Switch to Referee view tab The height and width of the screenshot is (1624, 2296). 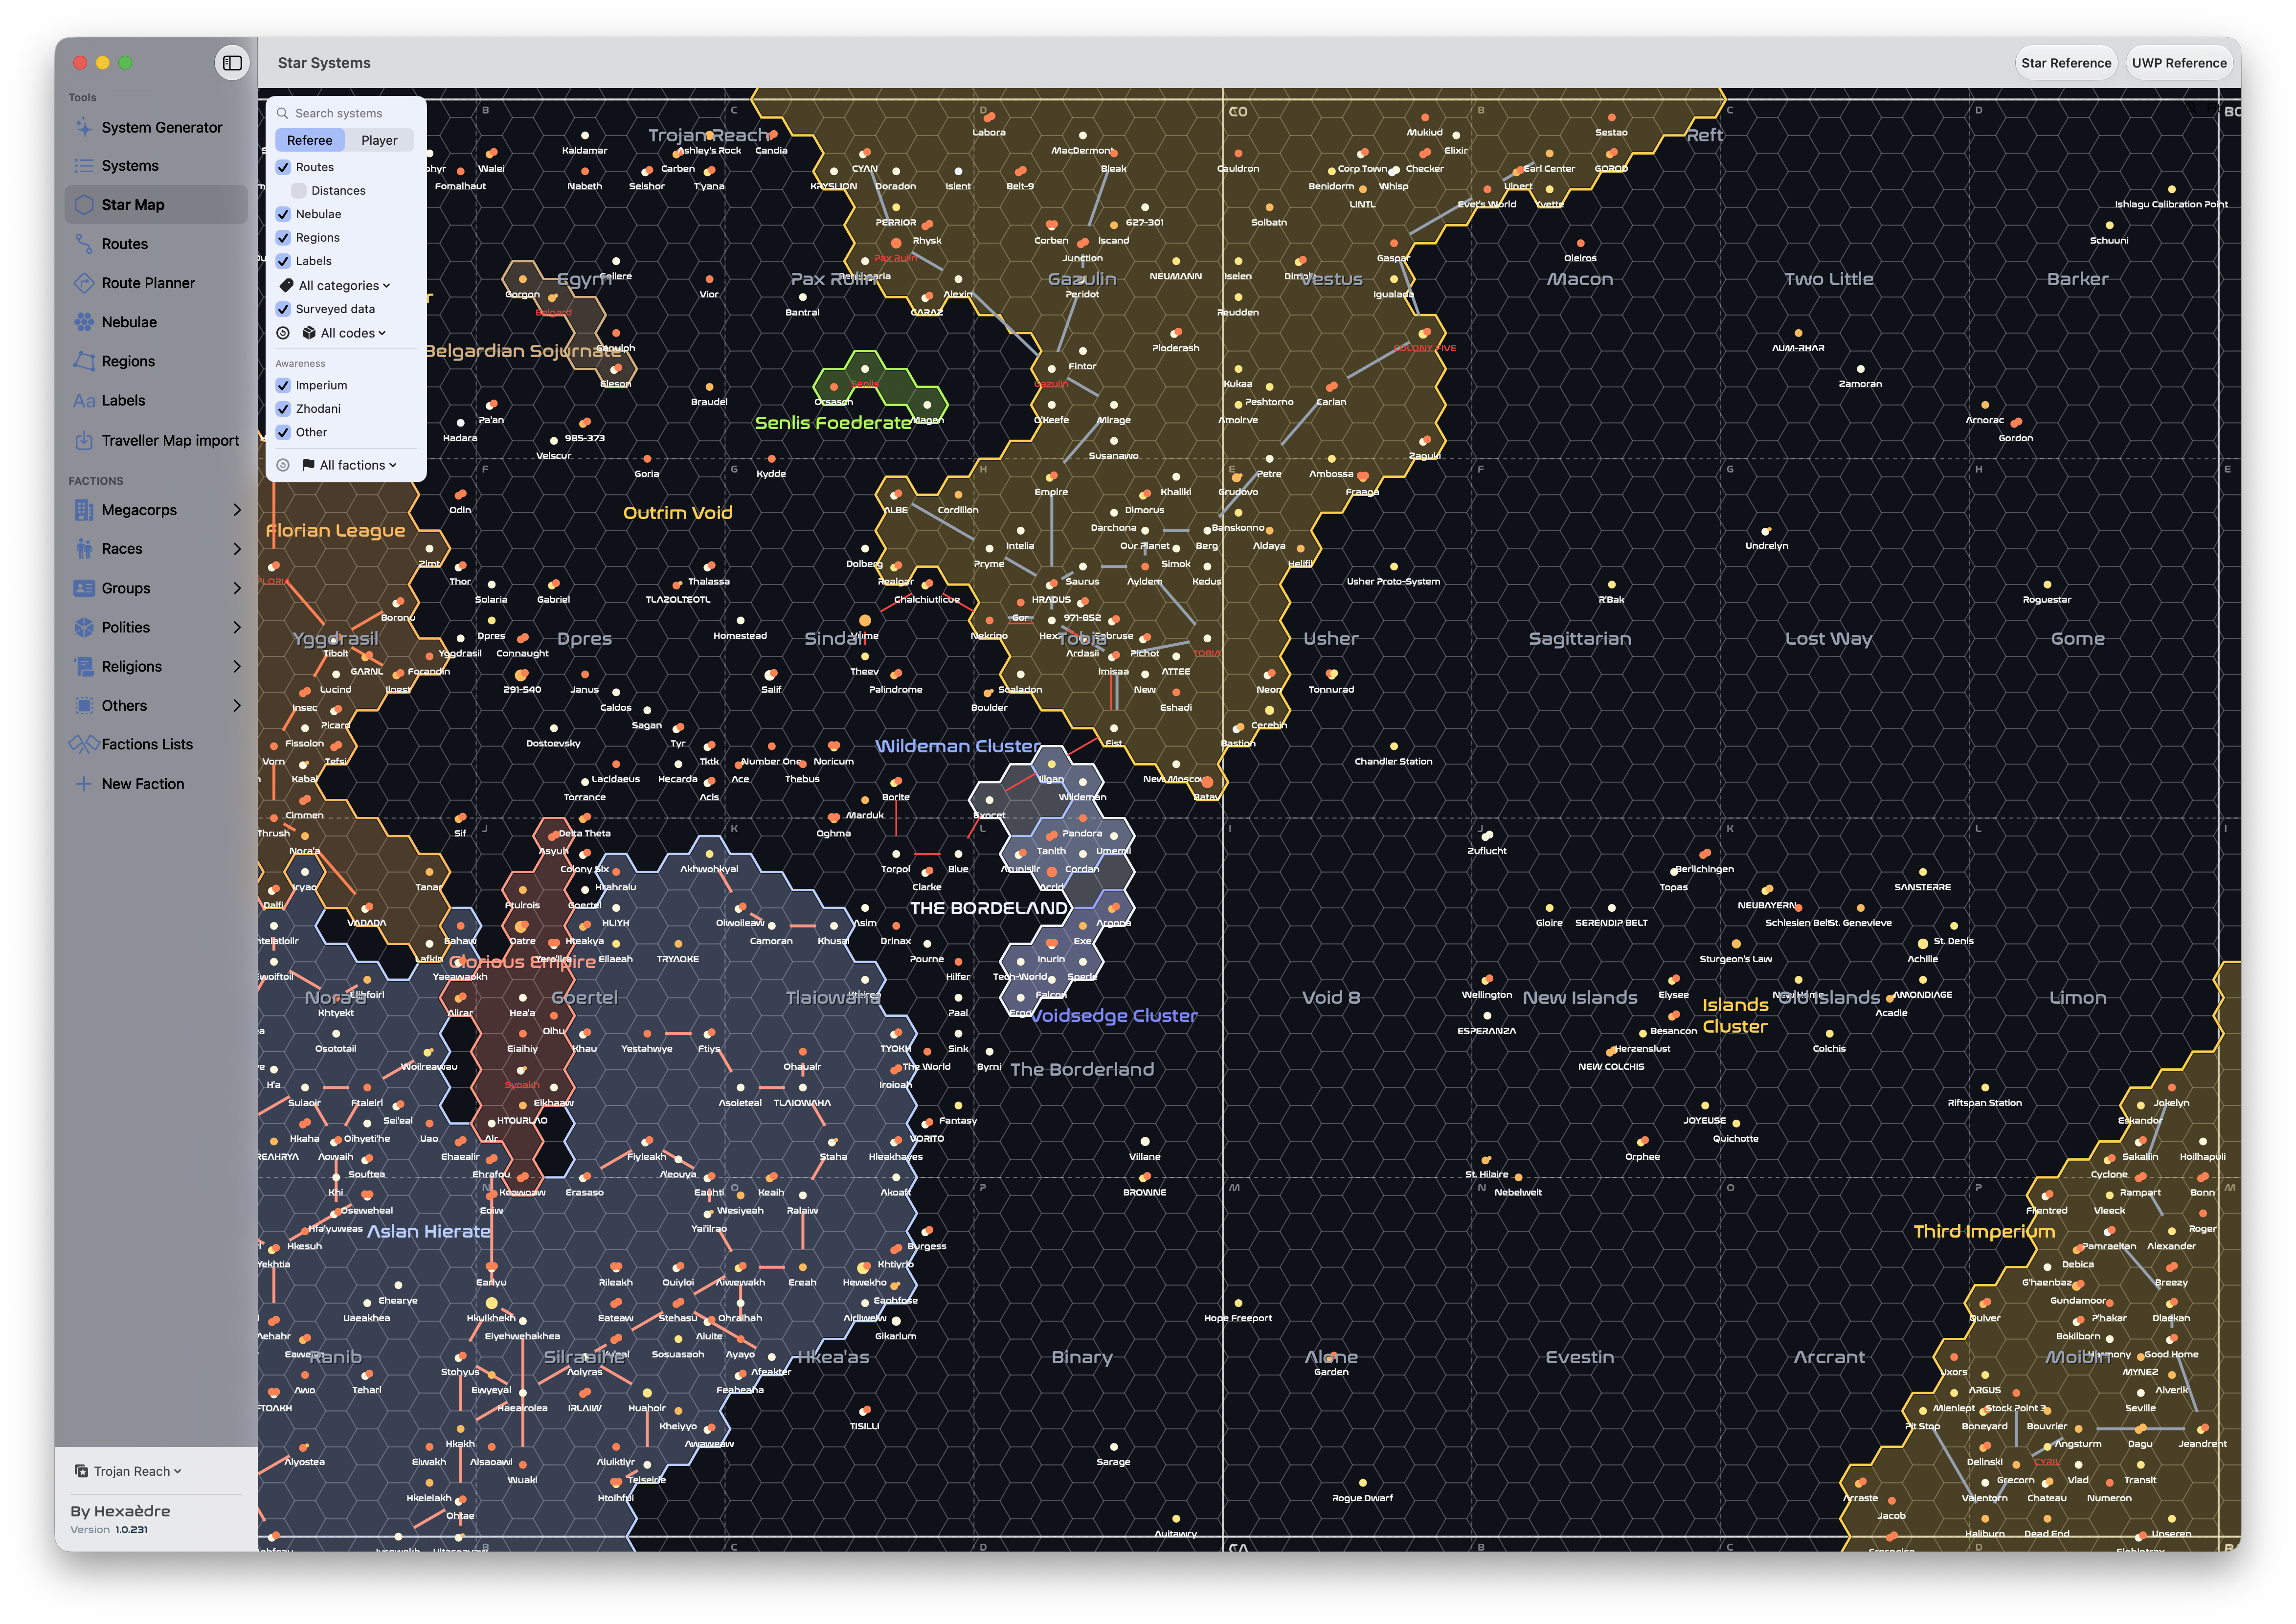coord(310,140)
